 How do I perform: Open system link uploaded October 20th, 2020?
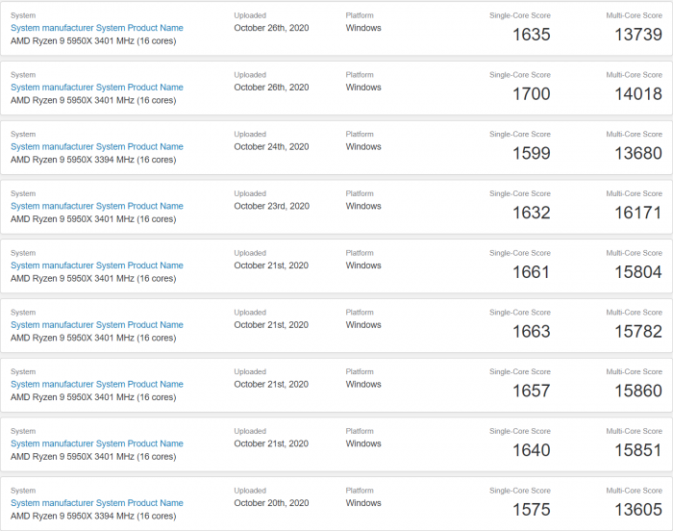(x=96, y=503)
